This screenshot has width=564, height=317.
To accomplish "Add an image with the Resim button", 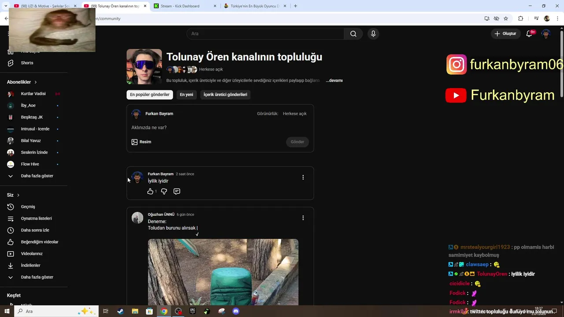I will point(141,142).
